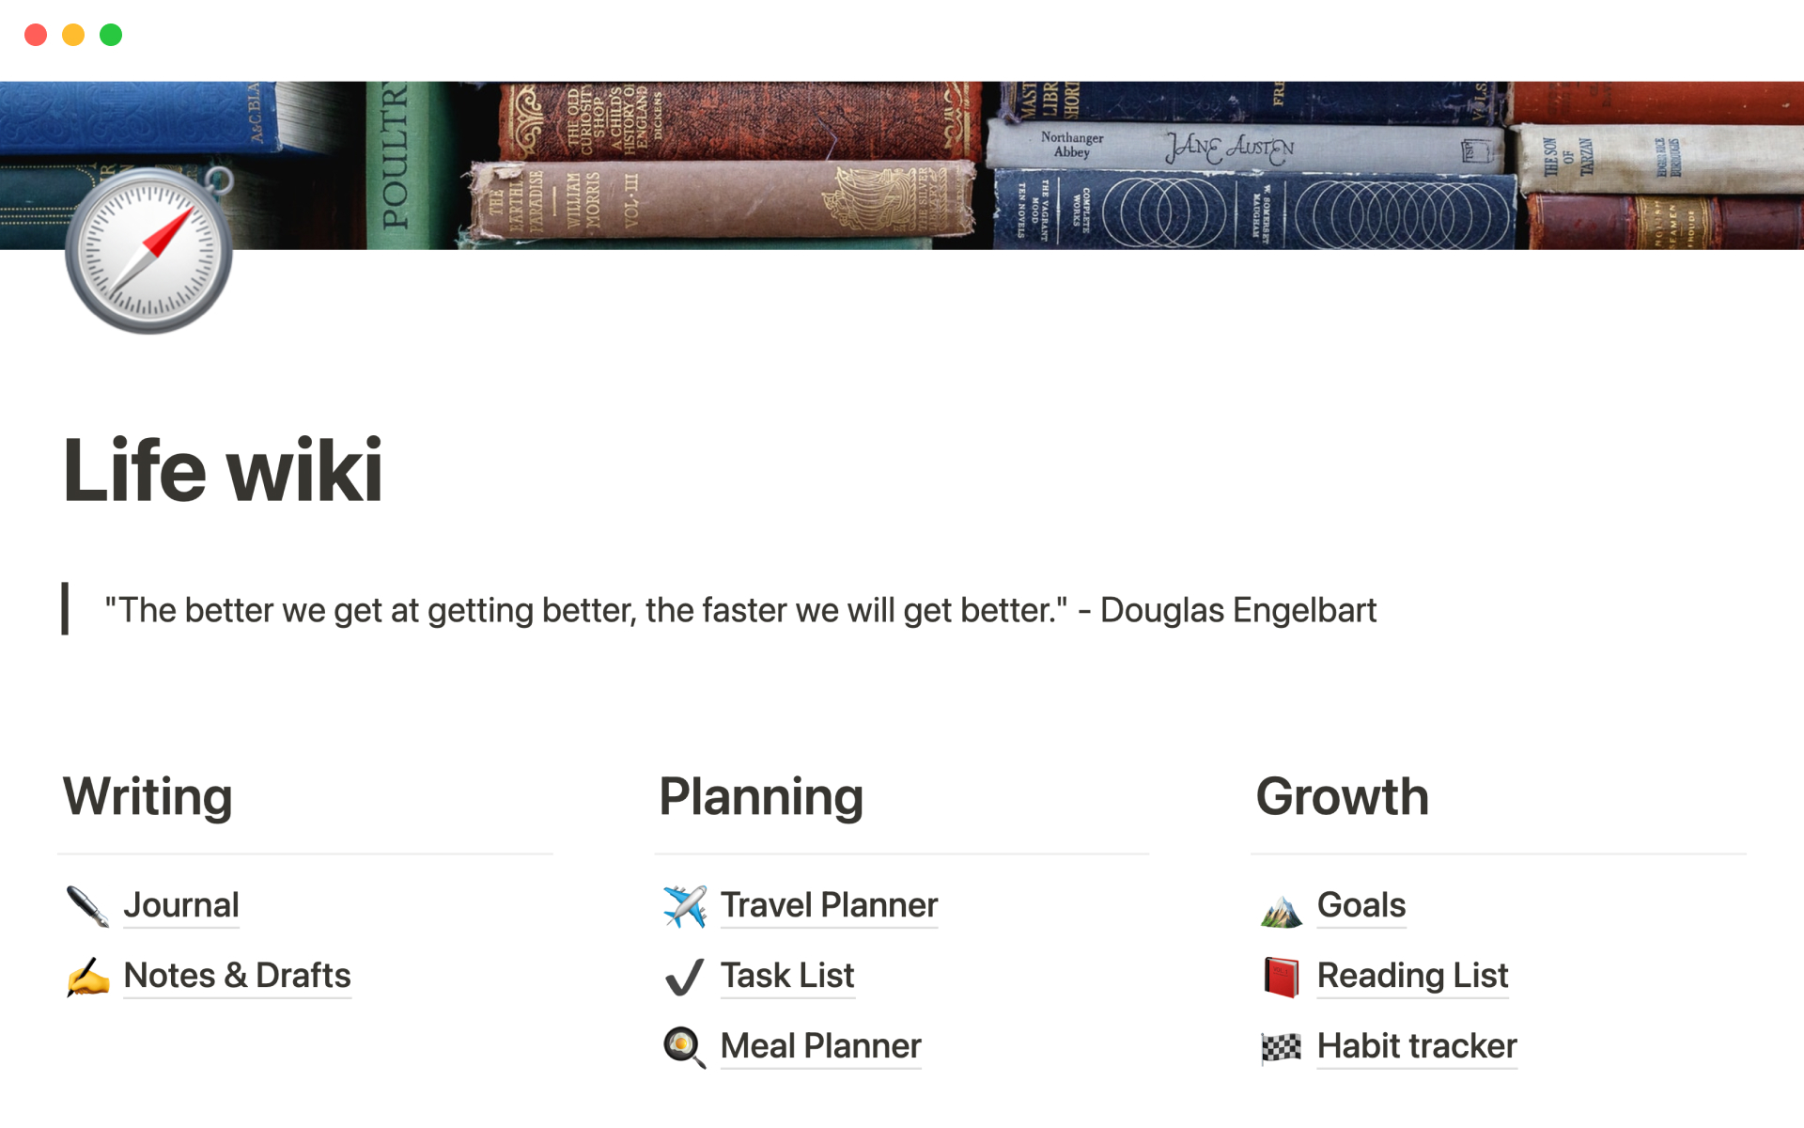This screenshot has height=1128, width=1804.
Task: Click the checkered flag icon beside Habit tracker
Action: pos(1282,1047)
